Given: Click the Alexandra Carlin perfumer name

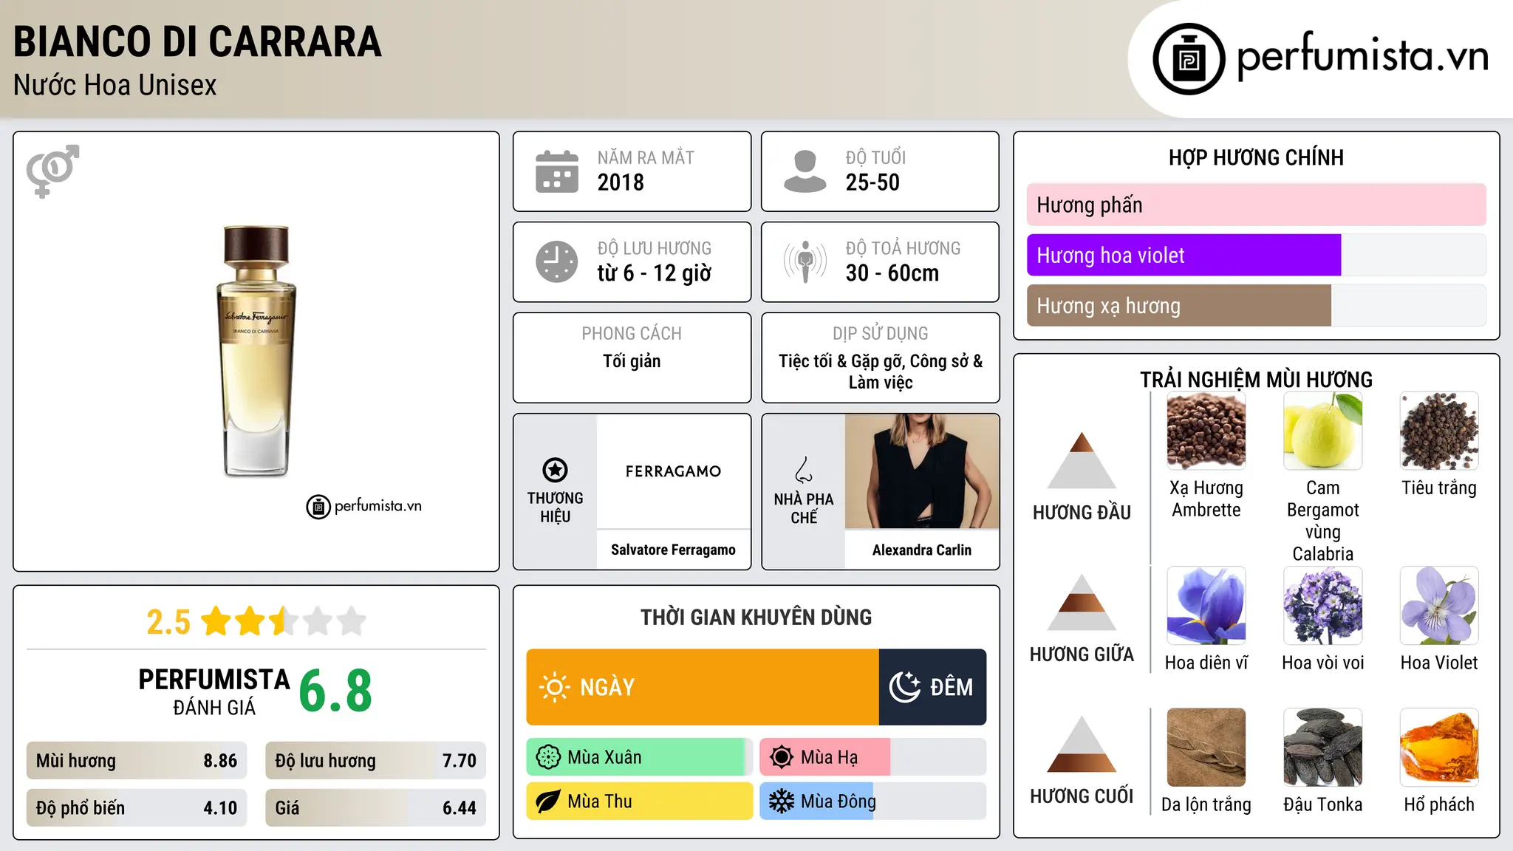Looking at the screenshot, I should click(922, 550).
